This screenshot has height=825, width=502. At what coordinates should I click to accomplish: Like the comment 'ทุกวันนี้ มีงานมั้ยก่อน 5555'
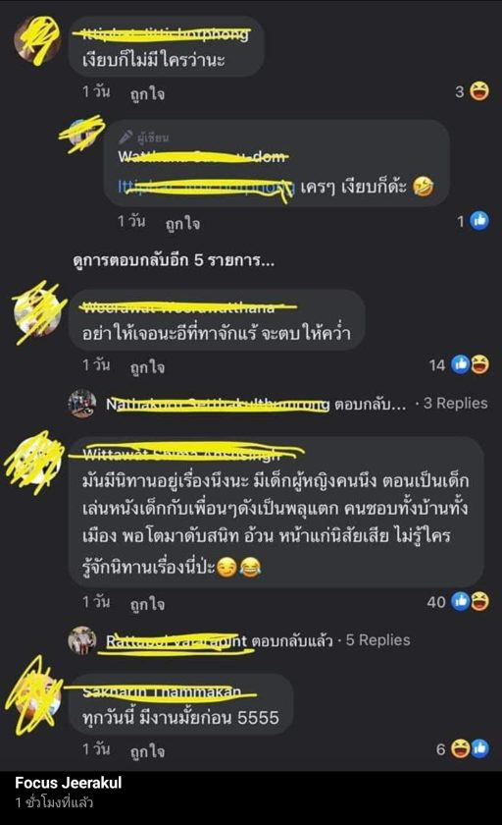(147, 750)
